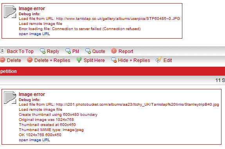225x149 pixels.
Task: Click the red icon beside Delete + Replies
Action: pyautogui.click(x=30, y=60)
